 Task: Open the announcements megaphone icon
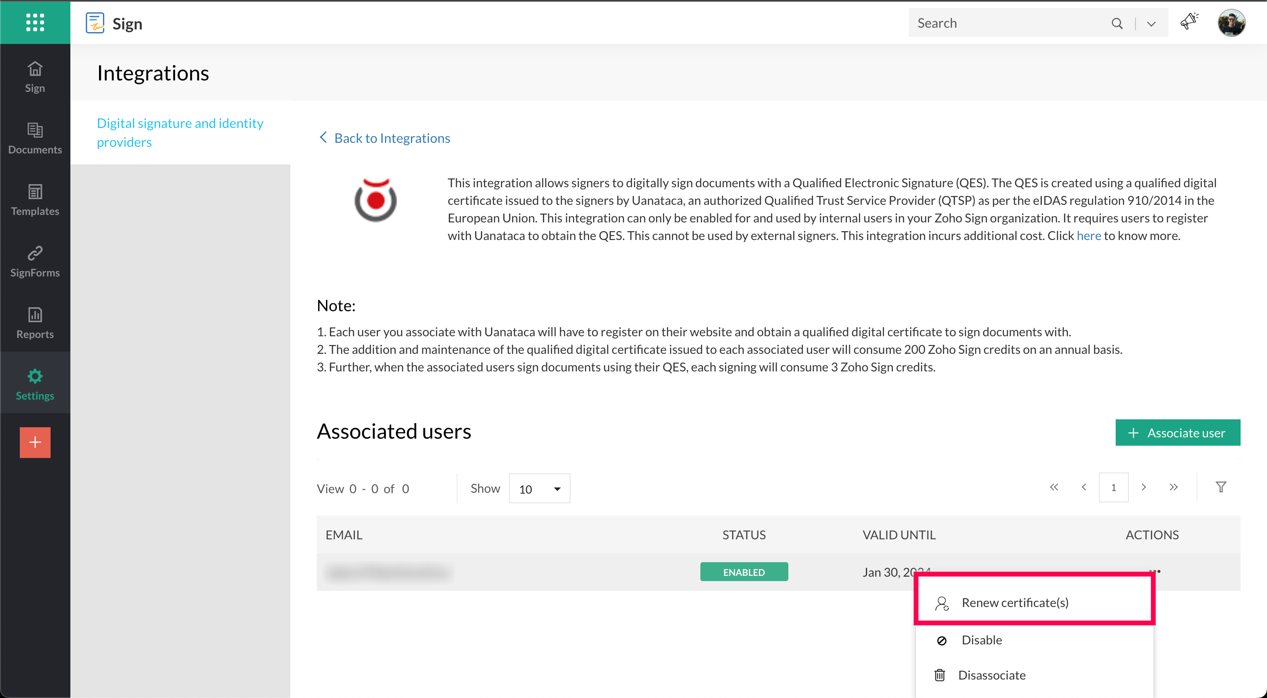(x=1189, y=22)
